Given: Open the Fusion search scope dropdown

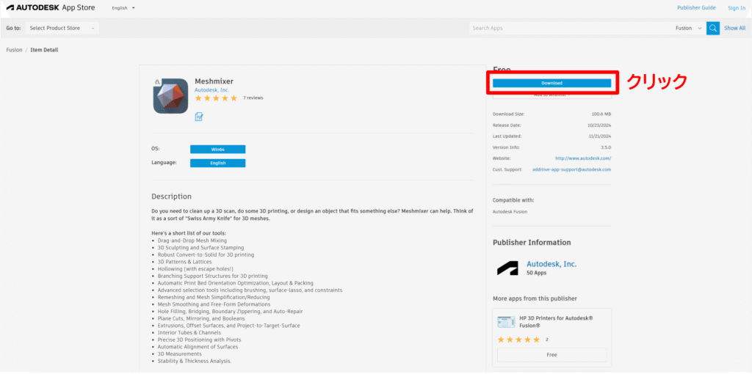Looking at the screenshot, I should 688,29.
